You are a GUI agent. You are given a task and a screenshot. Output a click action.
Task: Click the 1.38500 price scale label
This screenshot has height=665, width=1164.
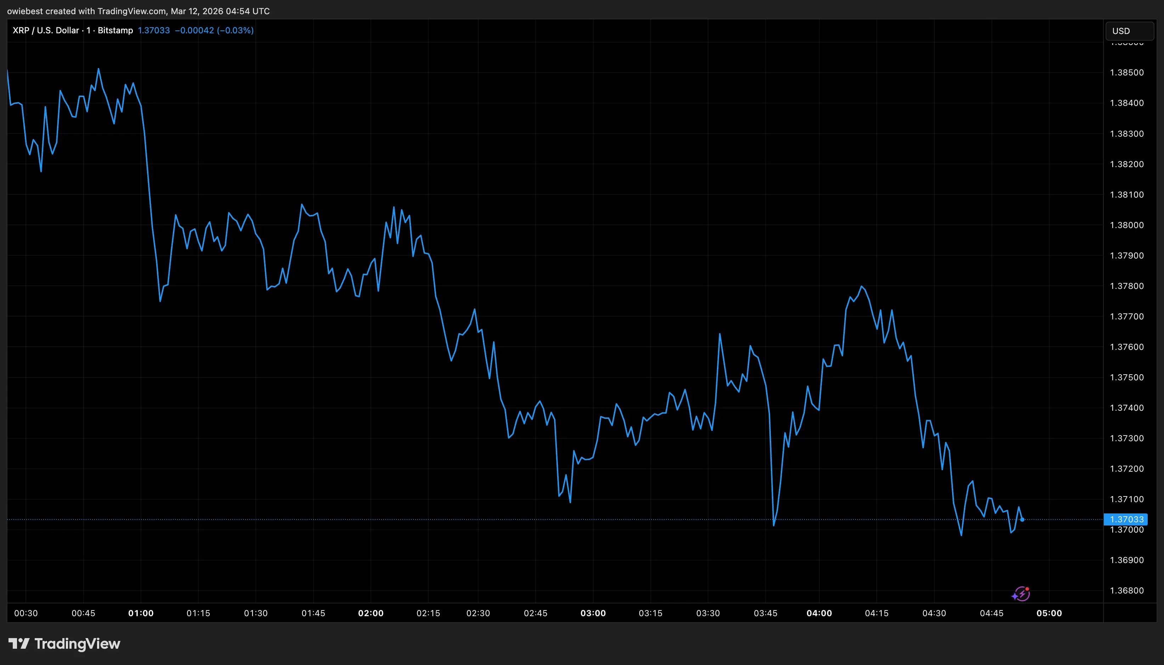[1126, 73]
